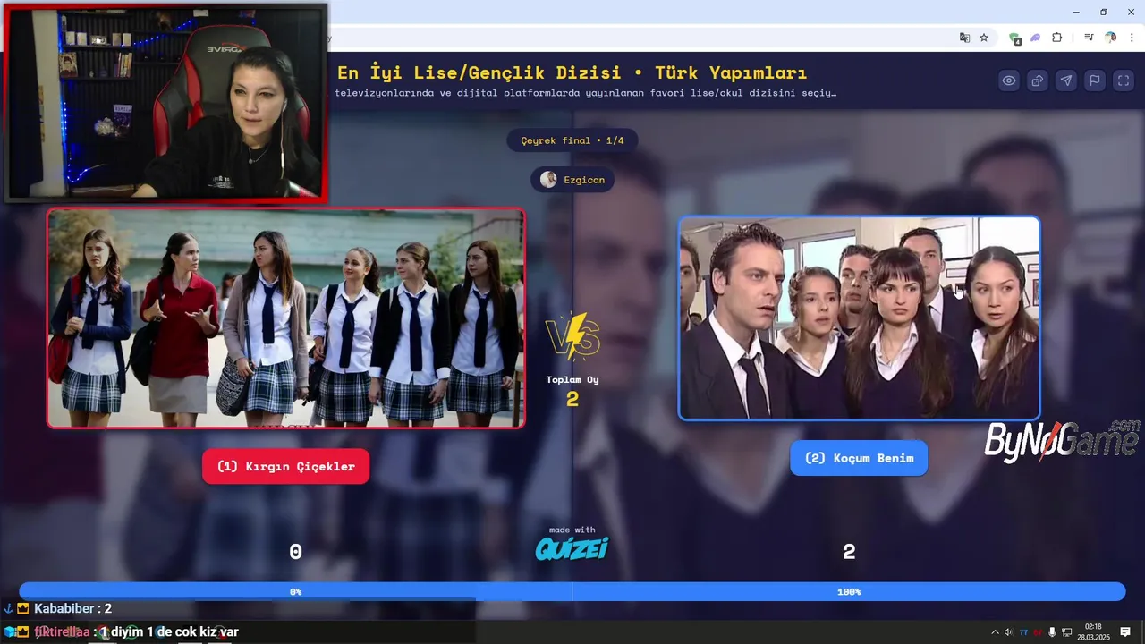Select the Koçum Benim students image
This screenshot has width=1145, height=644.
tap(860, 318)
